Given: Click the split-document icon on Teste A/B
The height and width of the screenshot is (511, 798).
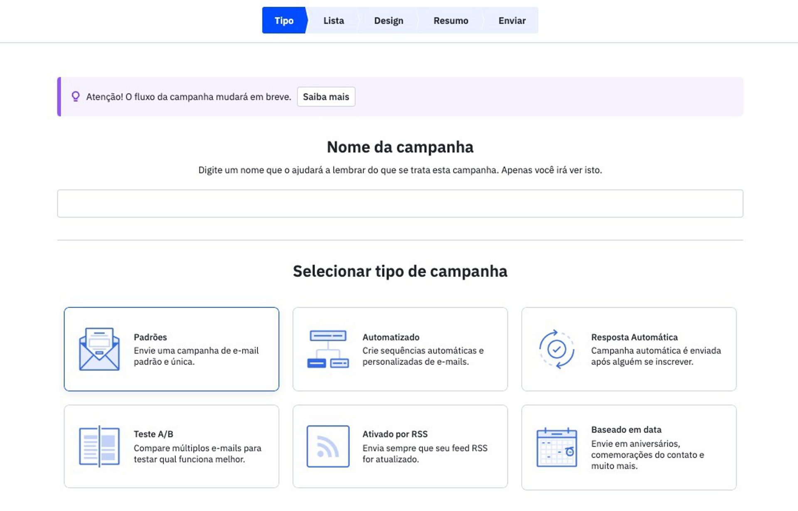Looking at the screenshot, I should 99,445.
